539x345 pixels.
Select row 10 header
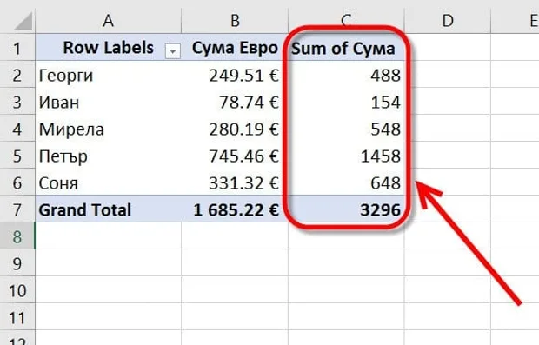point(17,290)
